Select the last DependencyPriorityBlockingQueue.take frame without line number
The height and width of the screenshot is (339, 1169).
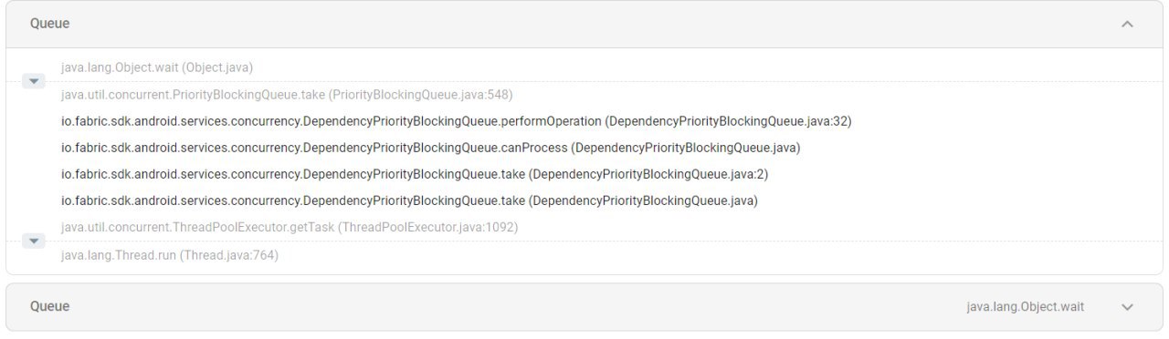coord(409,200)
